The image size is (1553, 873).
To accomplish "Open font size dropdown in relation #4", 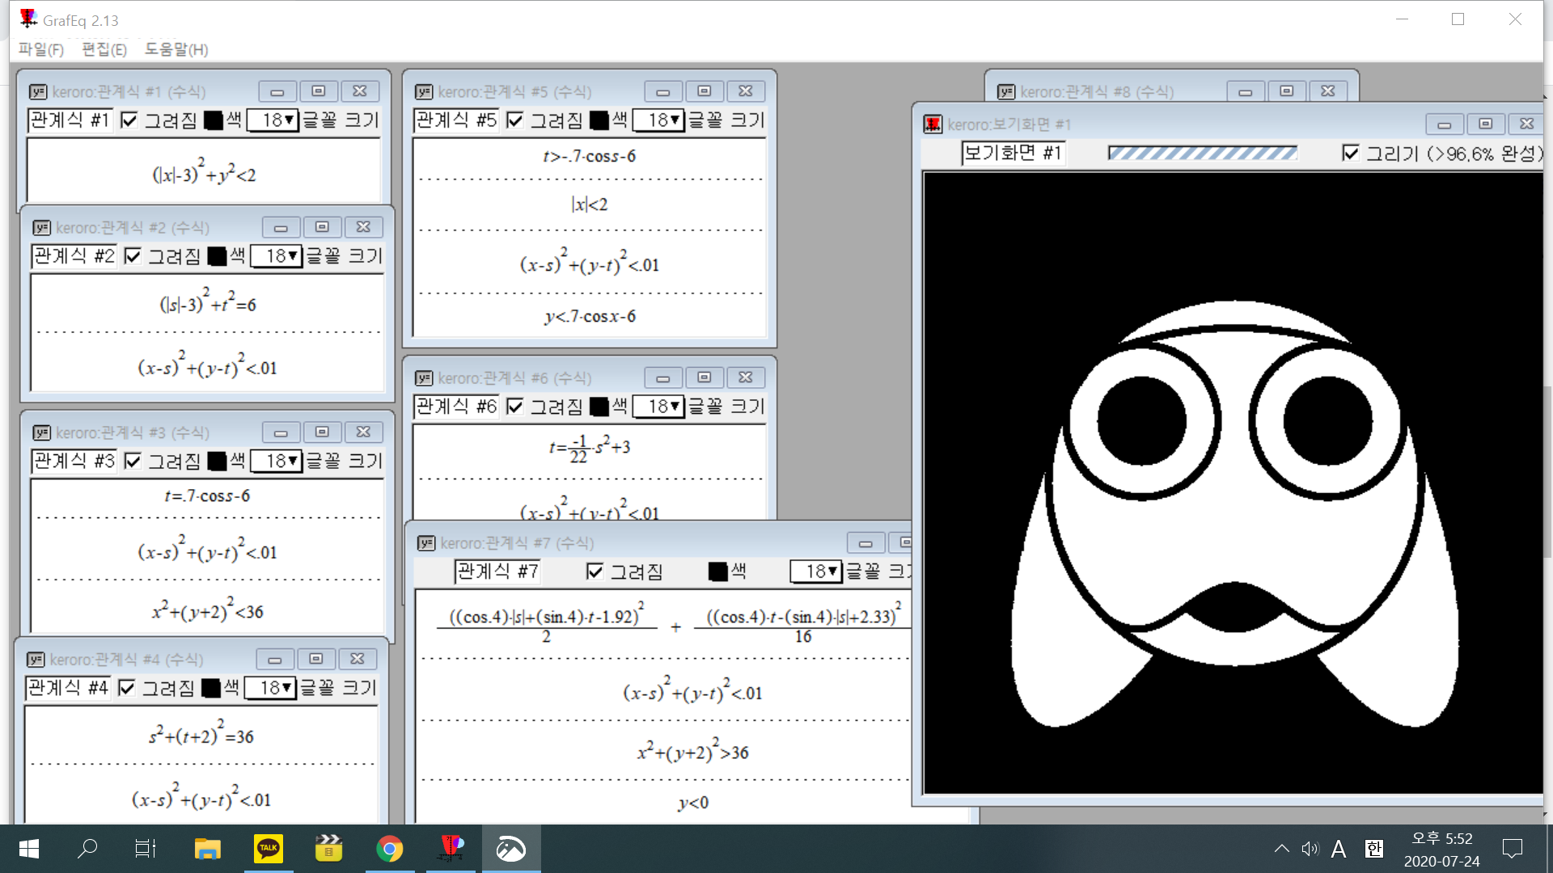I will tap(270, 688).
